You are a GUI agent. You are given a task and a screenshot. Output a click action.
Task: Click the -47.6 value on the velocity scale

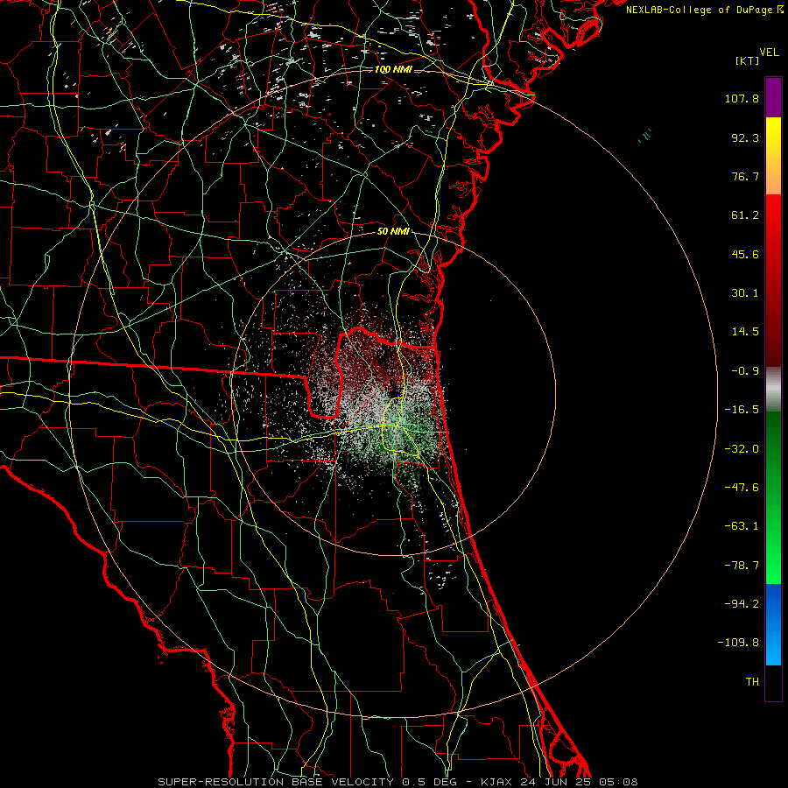tap(742, 488)
